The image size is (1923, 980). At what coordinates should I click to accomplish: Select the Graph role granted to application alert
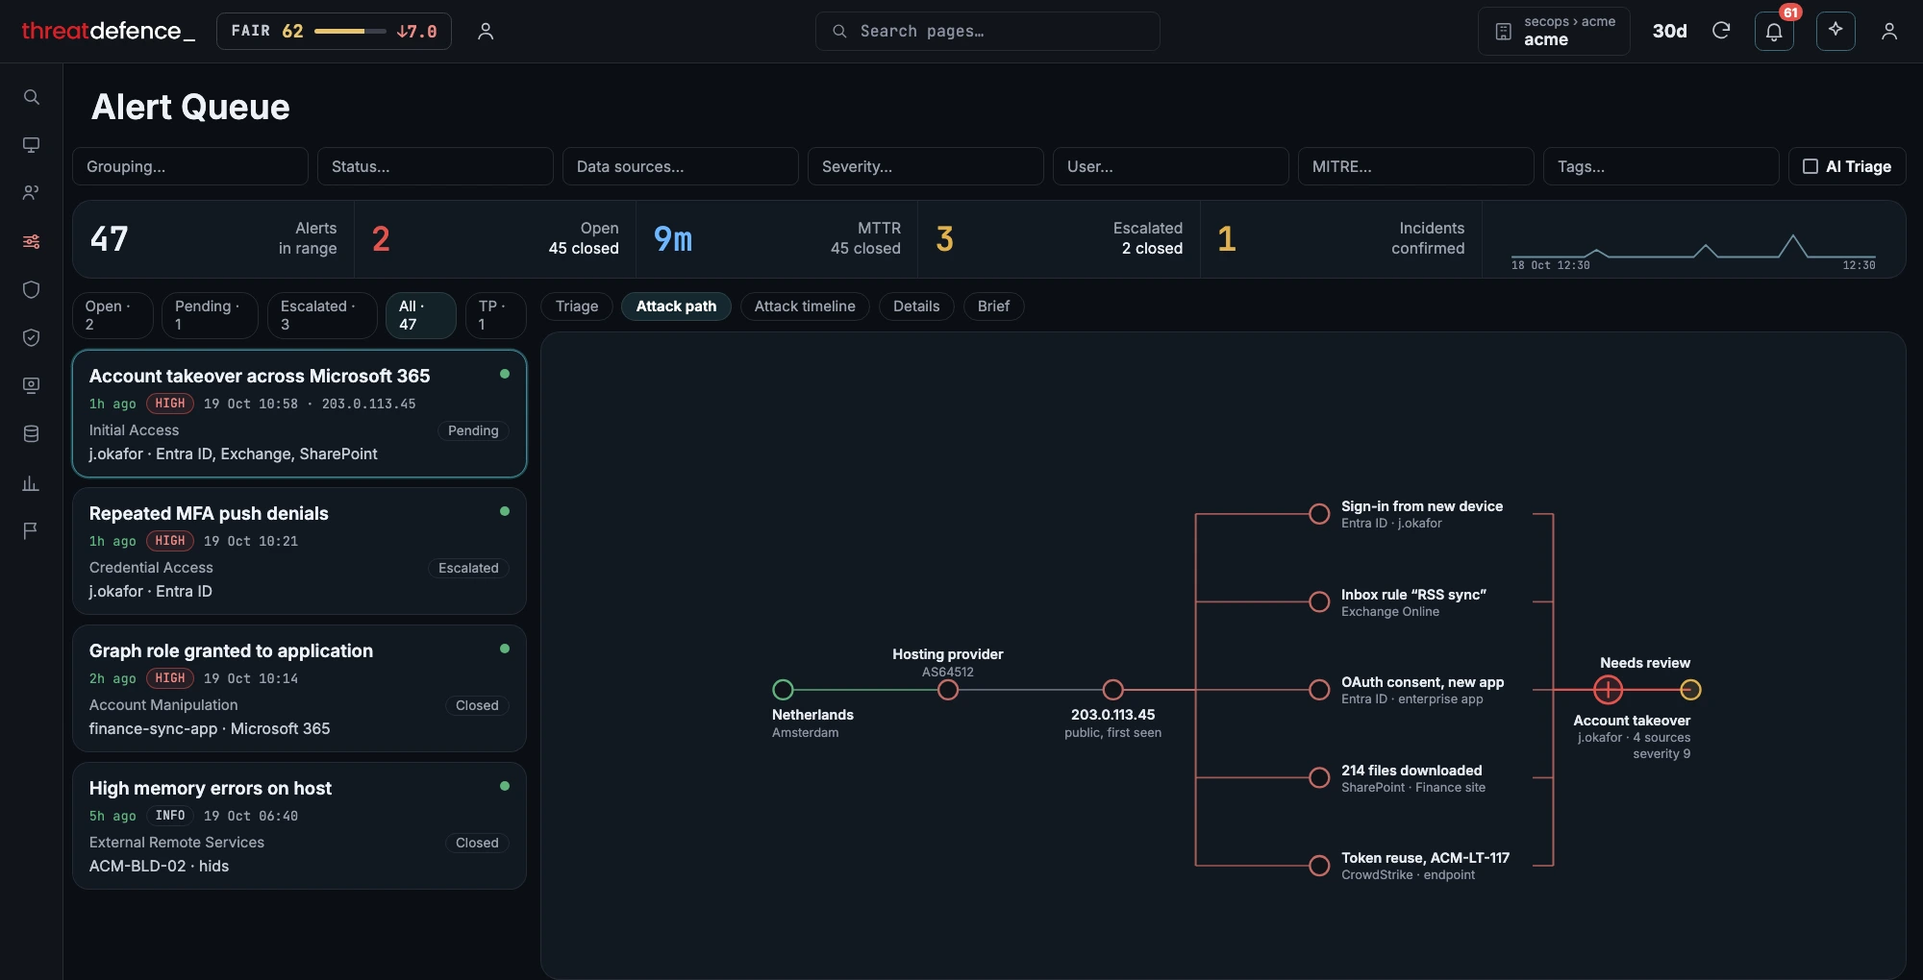299,689
